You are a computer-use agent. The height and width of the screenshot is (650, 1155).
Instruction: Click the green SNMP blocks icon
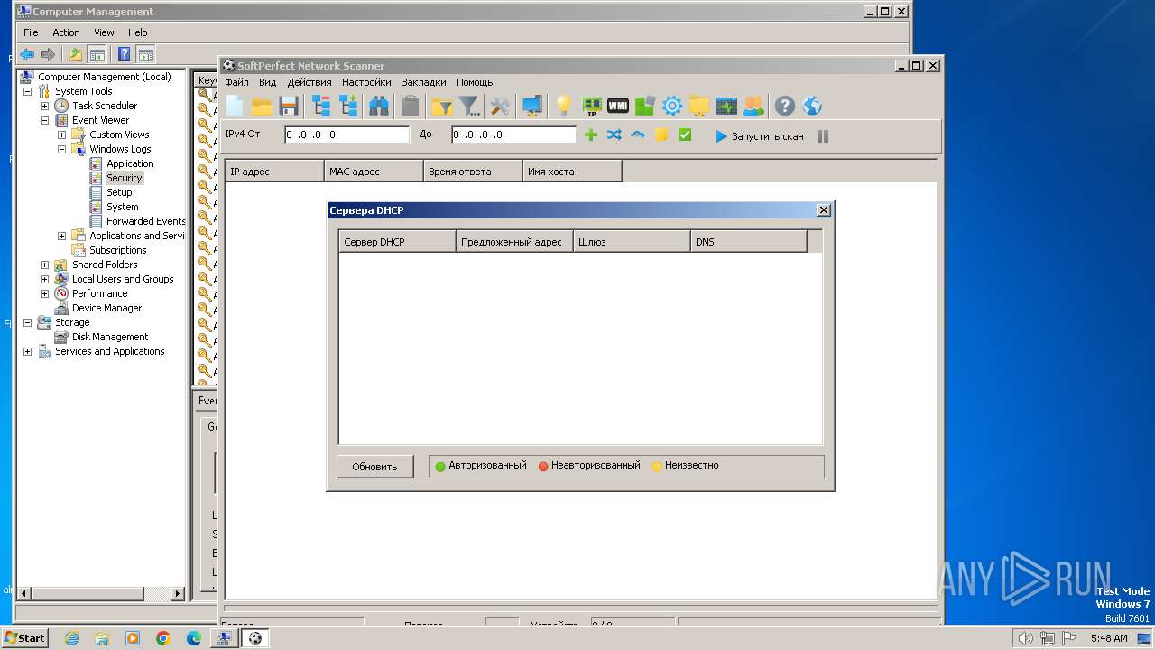644,106
